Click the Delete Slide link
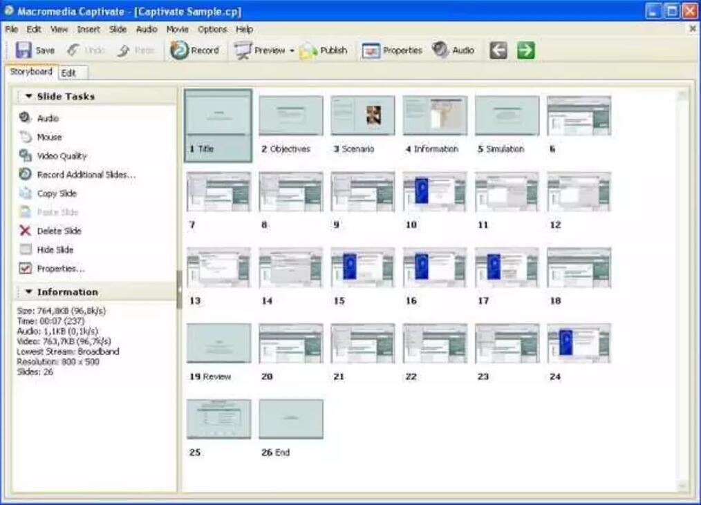 click(59, 231)
